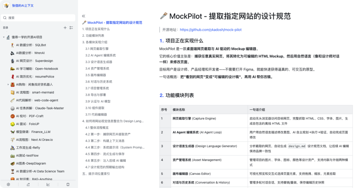Open 模型微调: Finance_LLM document
The image size is (357, 188).
[x=33, y=132]
